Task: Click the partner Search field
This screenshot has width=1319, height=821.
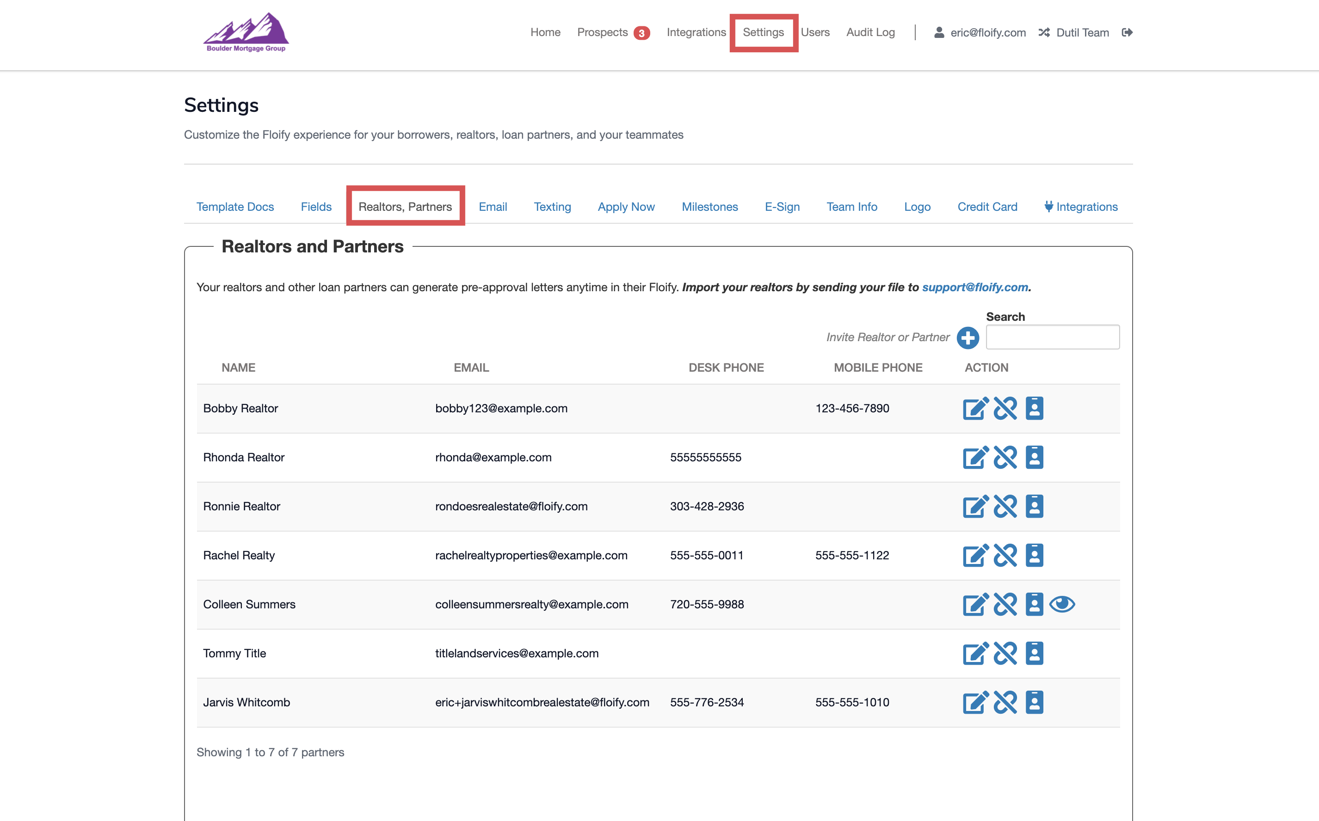Action: point(1052,337)
